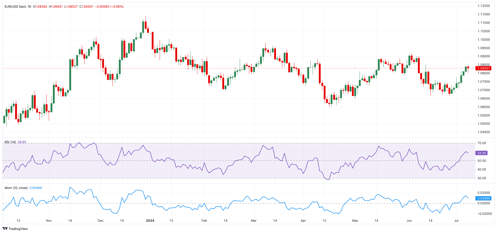Image resolution: width=497 pixels, height=233 pixels.
Task: Select the 1D interval label
Action: [x=29, y=6]
